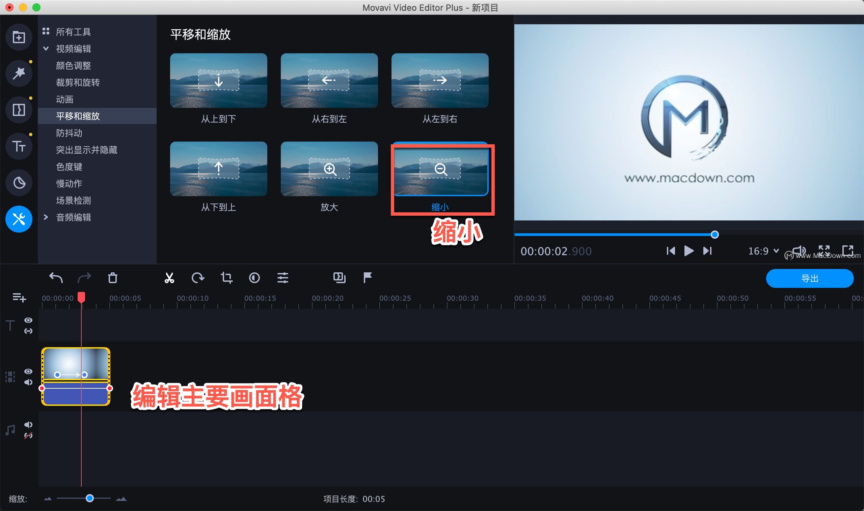
Task: Click the zoom-in mountain icon
Action: (122, 499)
